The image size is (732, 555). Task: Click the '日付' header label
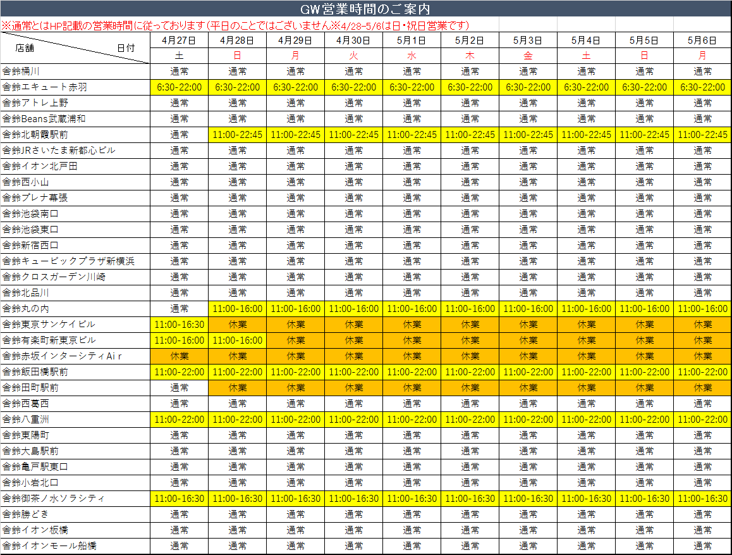coord(126,47)
